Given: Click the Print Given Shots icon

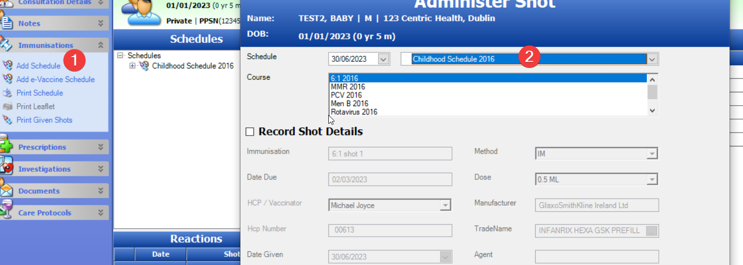Looking at the screenshot, I should click(x=7, y=120).
